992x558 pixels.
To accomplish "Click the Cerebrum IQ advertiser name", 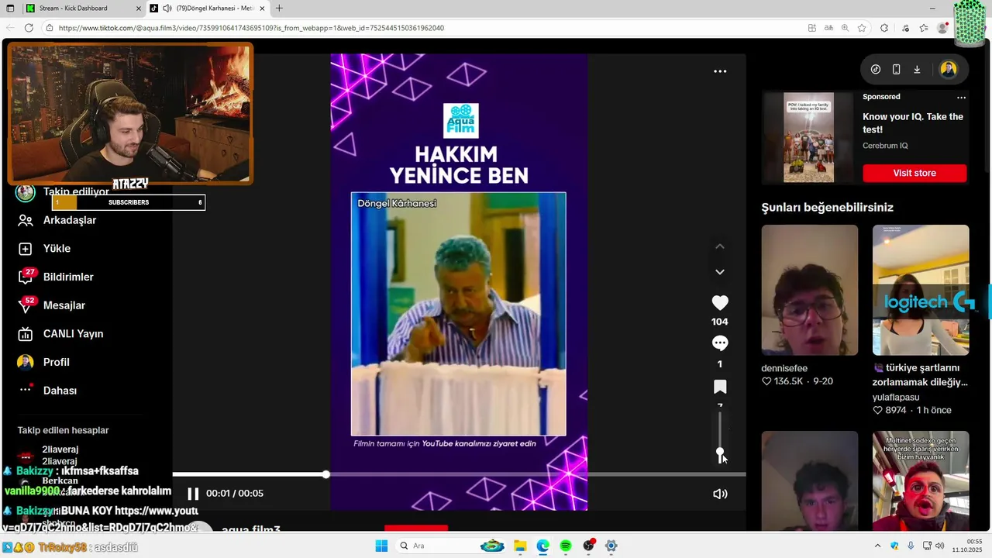I will coord(885,146).
